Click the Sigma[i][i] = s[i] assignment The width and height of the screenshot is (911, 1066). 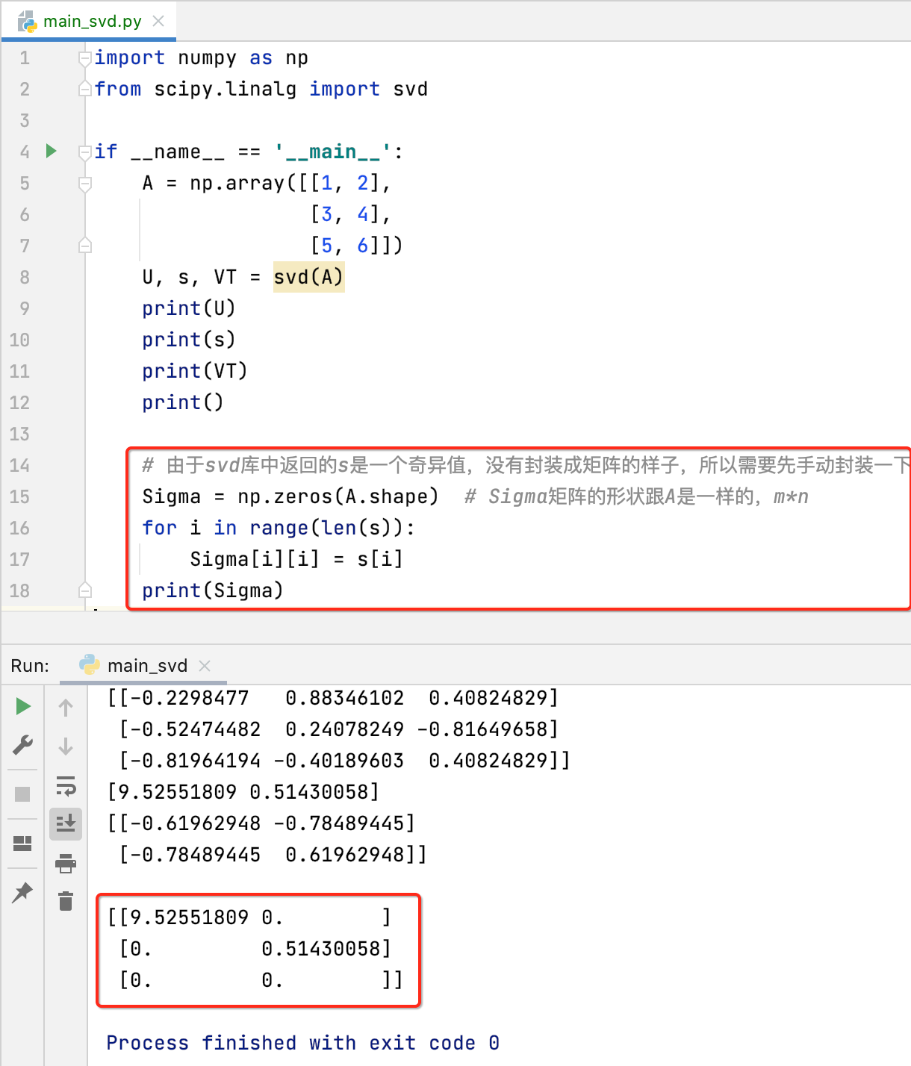pyautogui.click(x=296, y=559)
